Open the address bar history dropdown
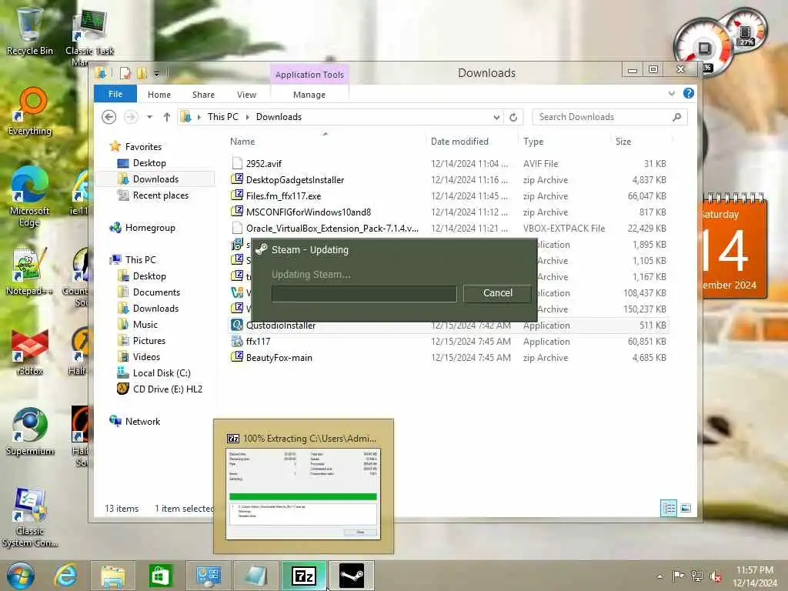 [x=496, y=117]
